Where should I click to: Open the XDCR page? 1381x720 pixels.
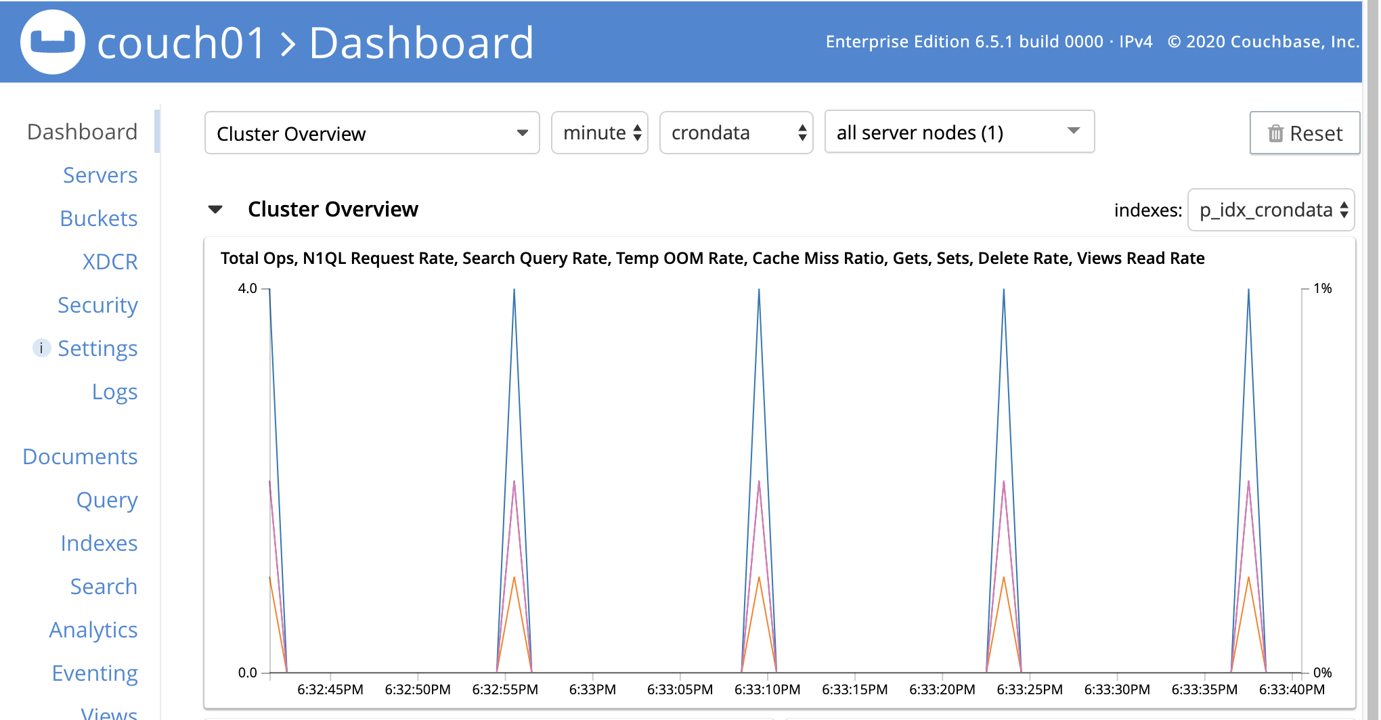tap(110, 261)
